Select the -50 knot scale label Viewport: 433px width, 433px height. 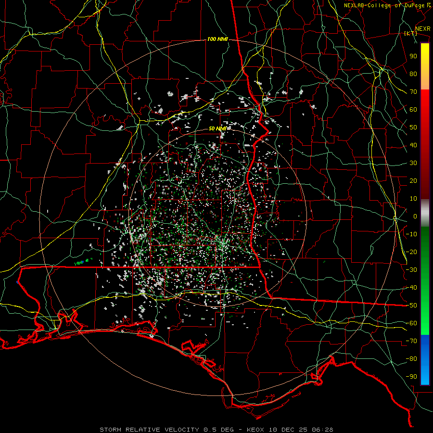tap(411, 306)
